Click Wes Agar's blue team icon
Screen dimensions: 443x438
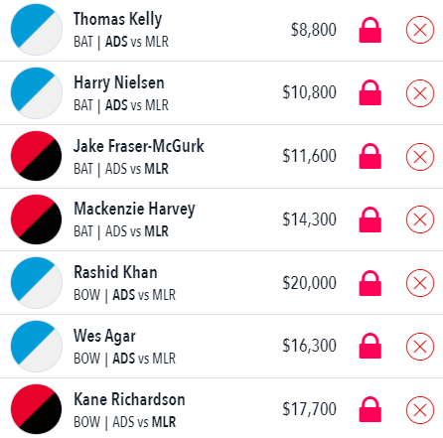(37, 346)
